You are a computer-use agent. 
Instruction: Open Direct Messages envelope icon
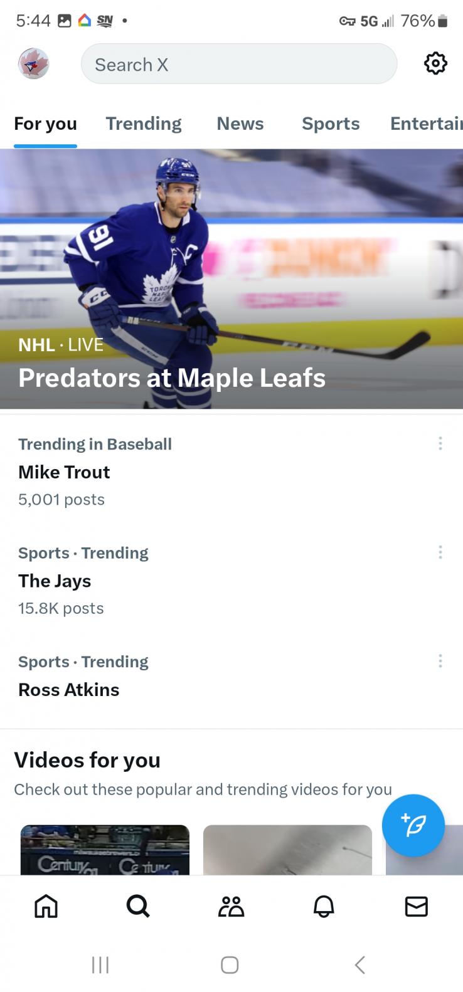(x=416, y=906)
